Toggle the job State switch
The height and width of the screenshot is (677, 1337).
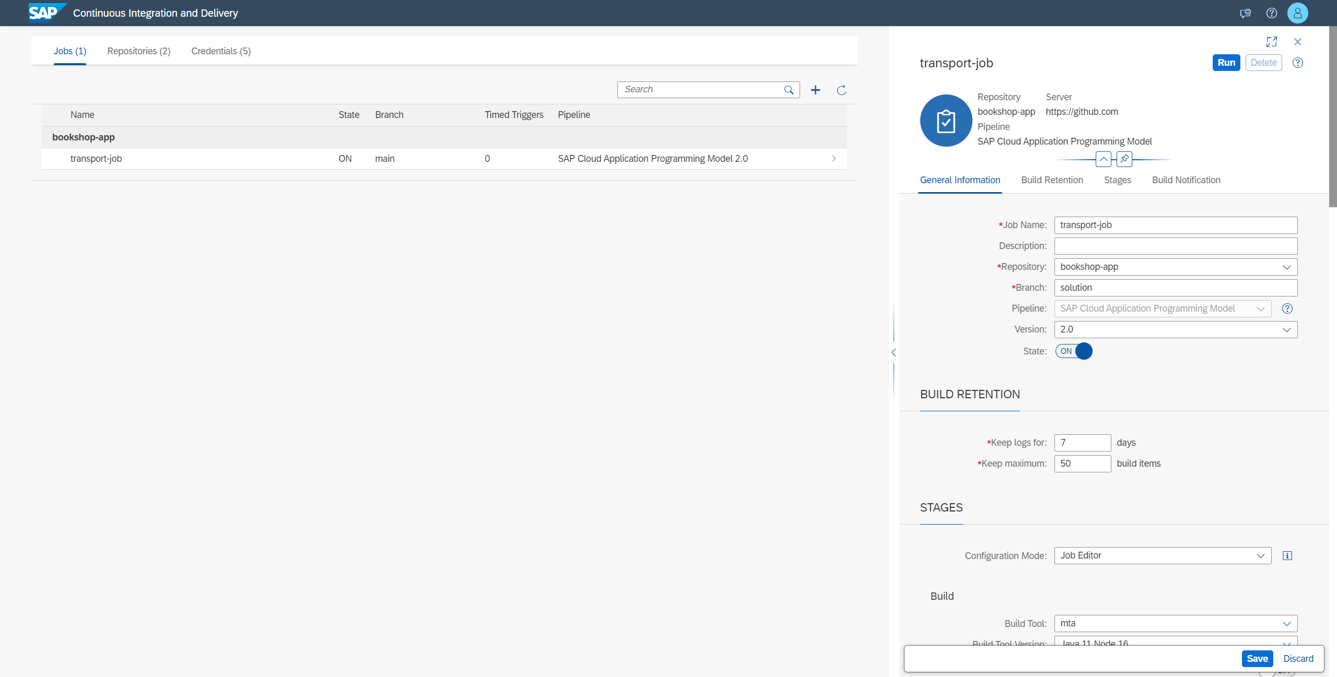[x=1074, y=351]
